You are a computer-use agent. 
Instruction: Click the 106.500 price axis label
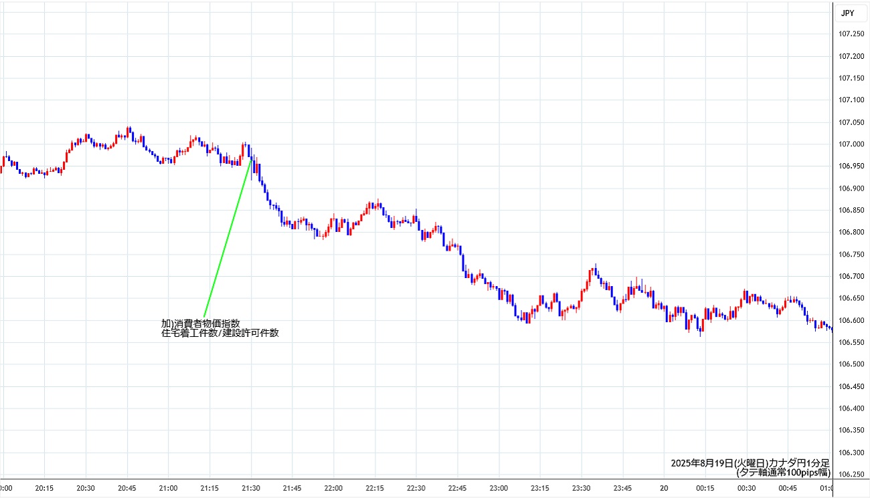coord(851,364)
